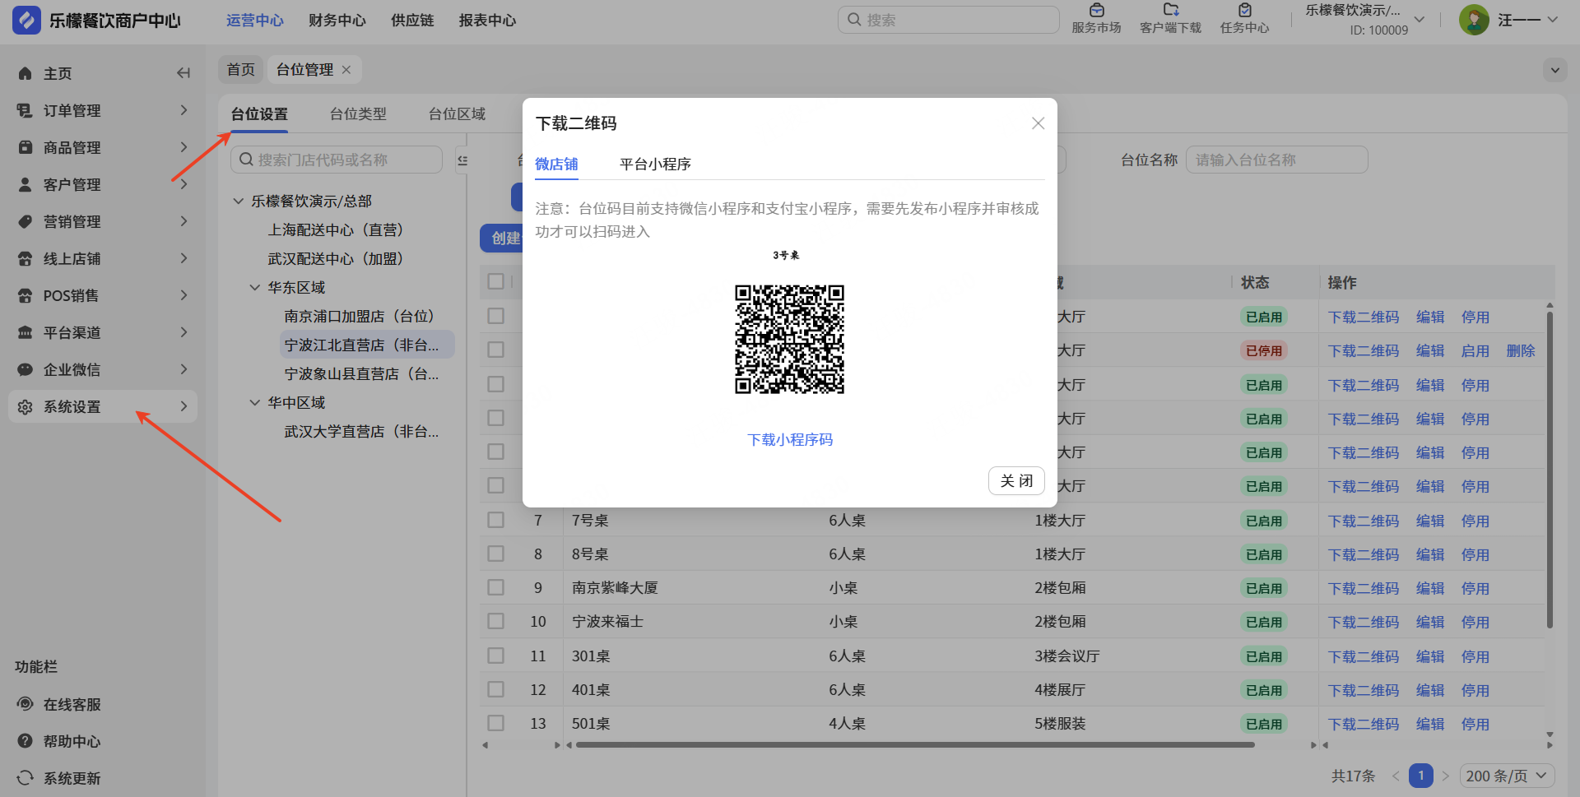The height and width of the screenshot is (797, 1580).
Task: Expand the tab list dropdown at top right
Action: pos(1555,70)
